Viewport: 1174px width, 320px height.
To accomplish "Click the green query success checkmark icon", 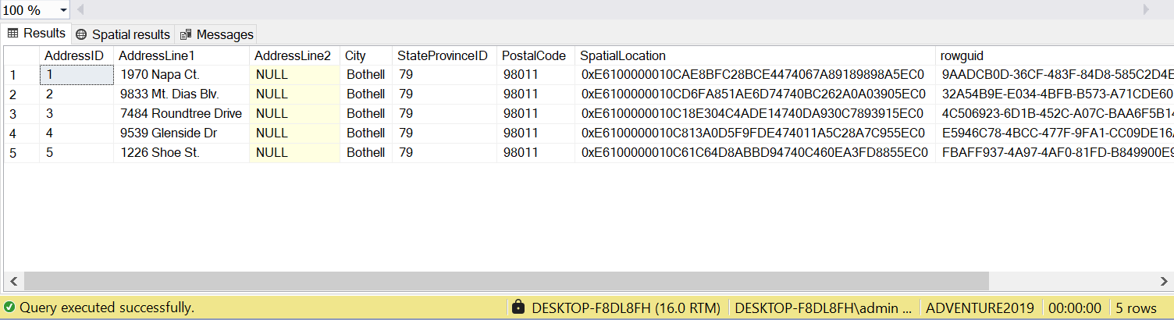I will (x=9, y=308).
